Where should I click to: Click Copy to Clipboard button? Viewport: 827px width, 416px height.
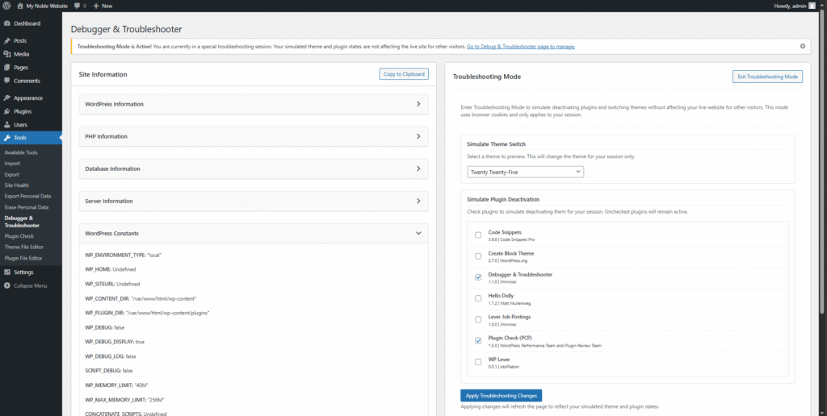(404, 74)
